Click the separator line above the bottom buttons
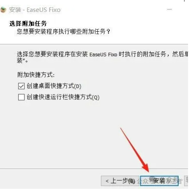The image size is (192, 190). 94,169
